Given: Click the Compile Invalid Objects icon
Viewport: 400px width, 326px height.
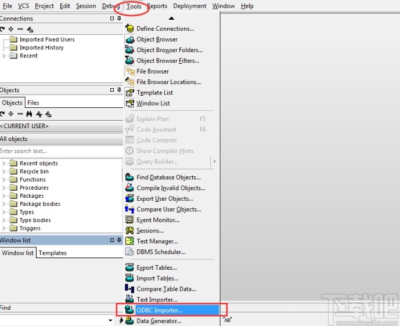Looking at the screenshot, I should pos(129,188).
